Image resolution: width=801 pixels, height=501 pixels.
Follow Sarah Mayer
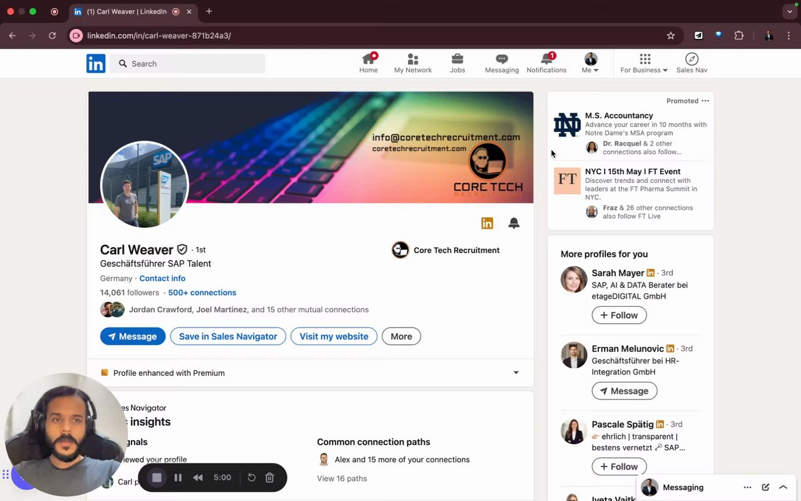click(619, 315)
